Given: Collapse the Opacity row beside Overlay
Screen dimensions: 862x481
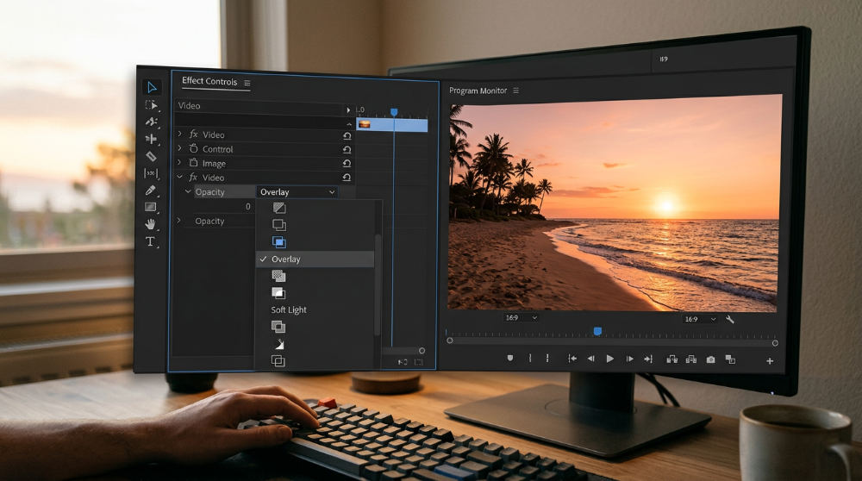Looking at the screenshot, I should pos(188,191).
